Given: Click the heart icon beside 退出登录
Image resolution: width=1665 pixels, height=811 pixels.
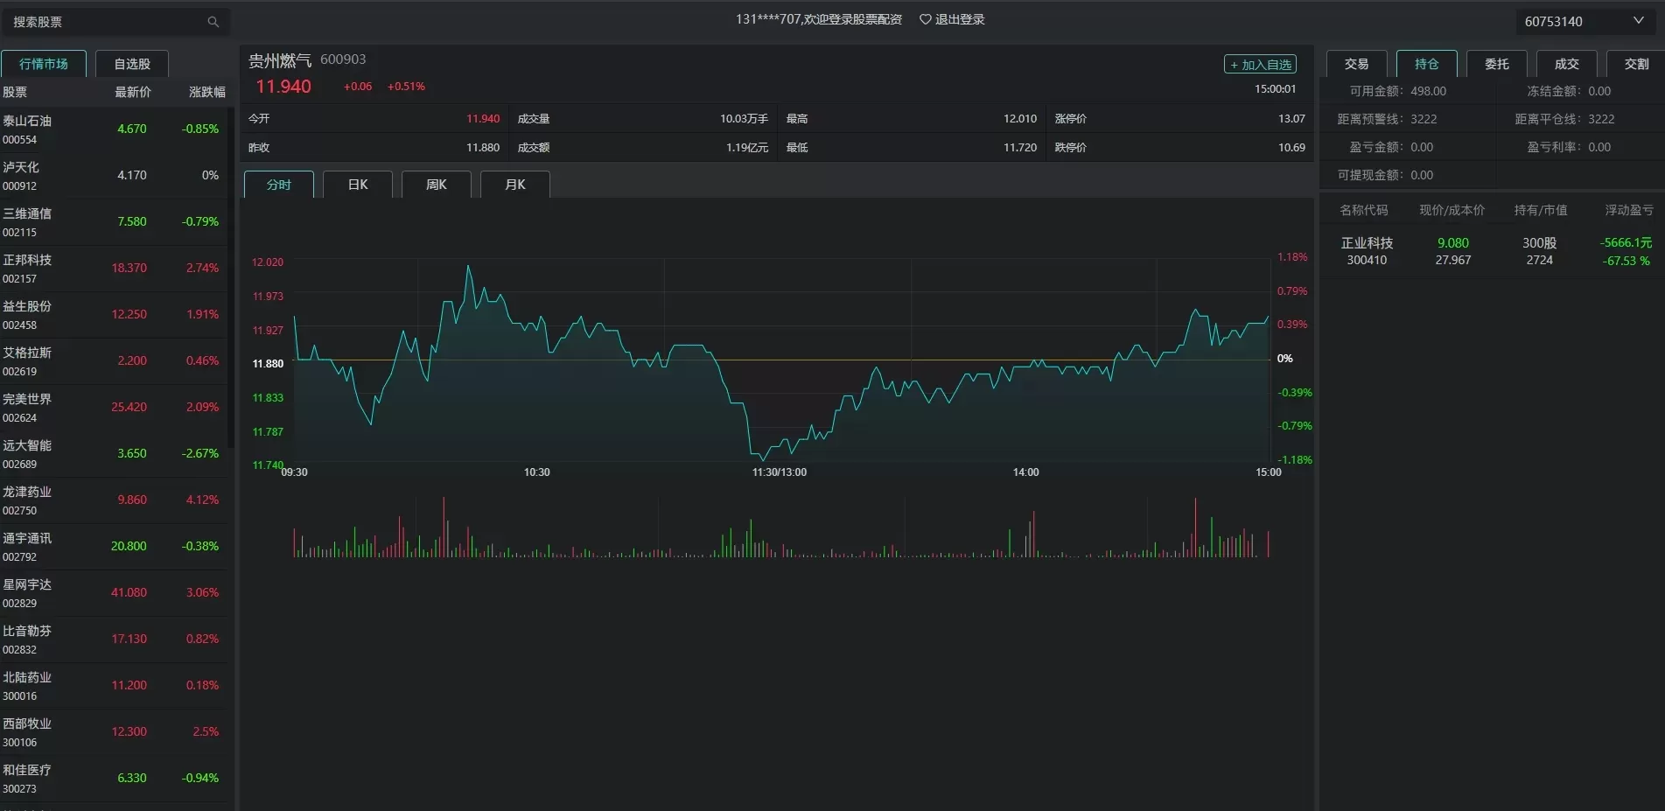Looking at the screenshot, I should [925, 19].
